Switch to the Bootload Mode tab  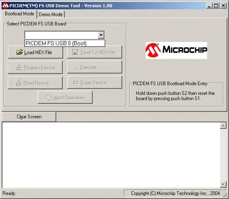[x=19, y=14]
